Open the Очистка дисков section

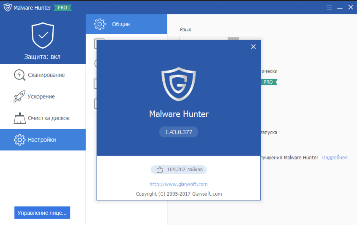tap(43, 118)
